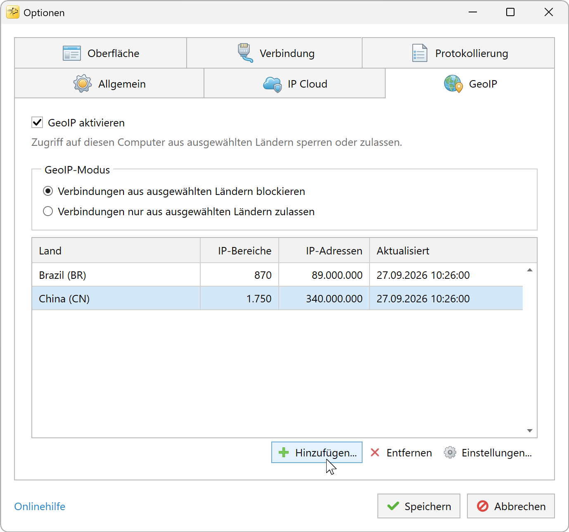The image size is (569, 532).
Task: Select the GeoIP tab
Action: (x=470, y=84)
